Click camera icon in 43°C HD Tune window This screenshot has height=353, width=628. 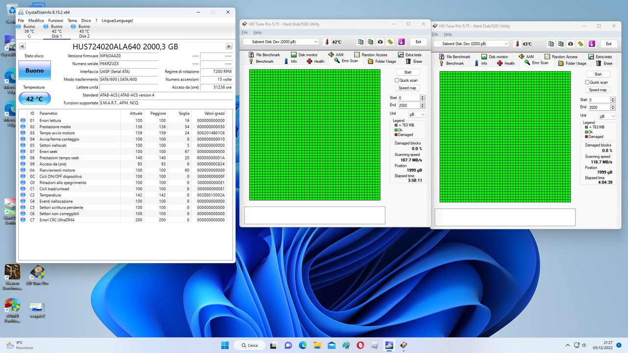click(571, 44)
